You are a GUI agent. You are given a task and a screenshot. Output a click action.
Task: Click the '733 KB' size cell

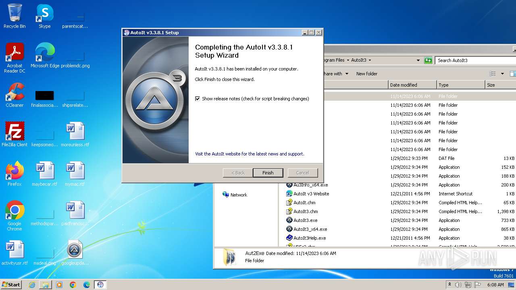point(508,220)
